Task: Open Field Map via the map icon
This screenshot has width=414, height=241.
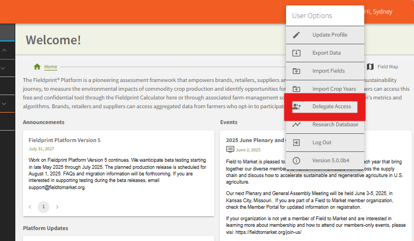Action: coord(370,67)
